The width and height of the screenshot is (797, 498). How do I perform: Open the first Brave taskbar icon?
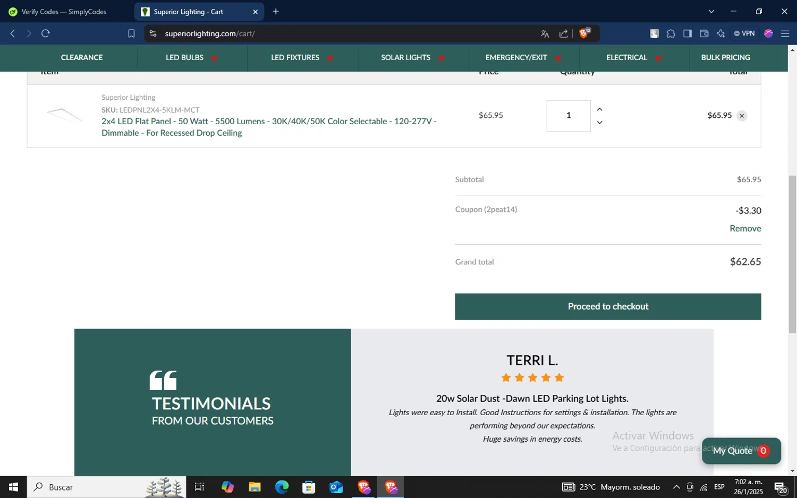click(363, 487)
